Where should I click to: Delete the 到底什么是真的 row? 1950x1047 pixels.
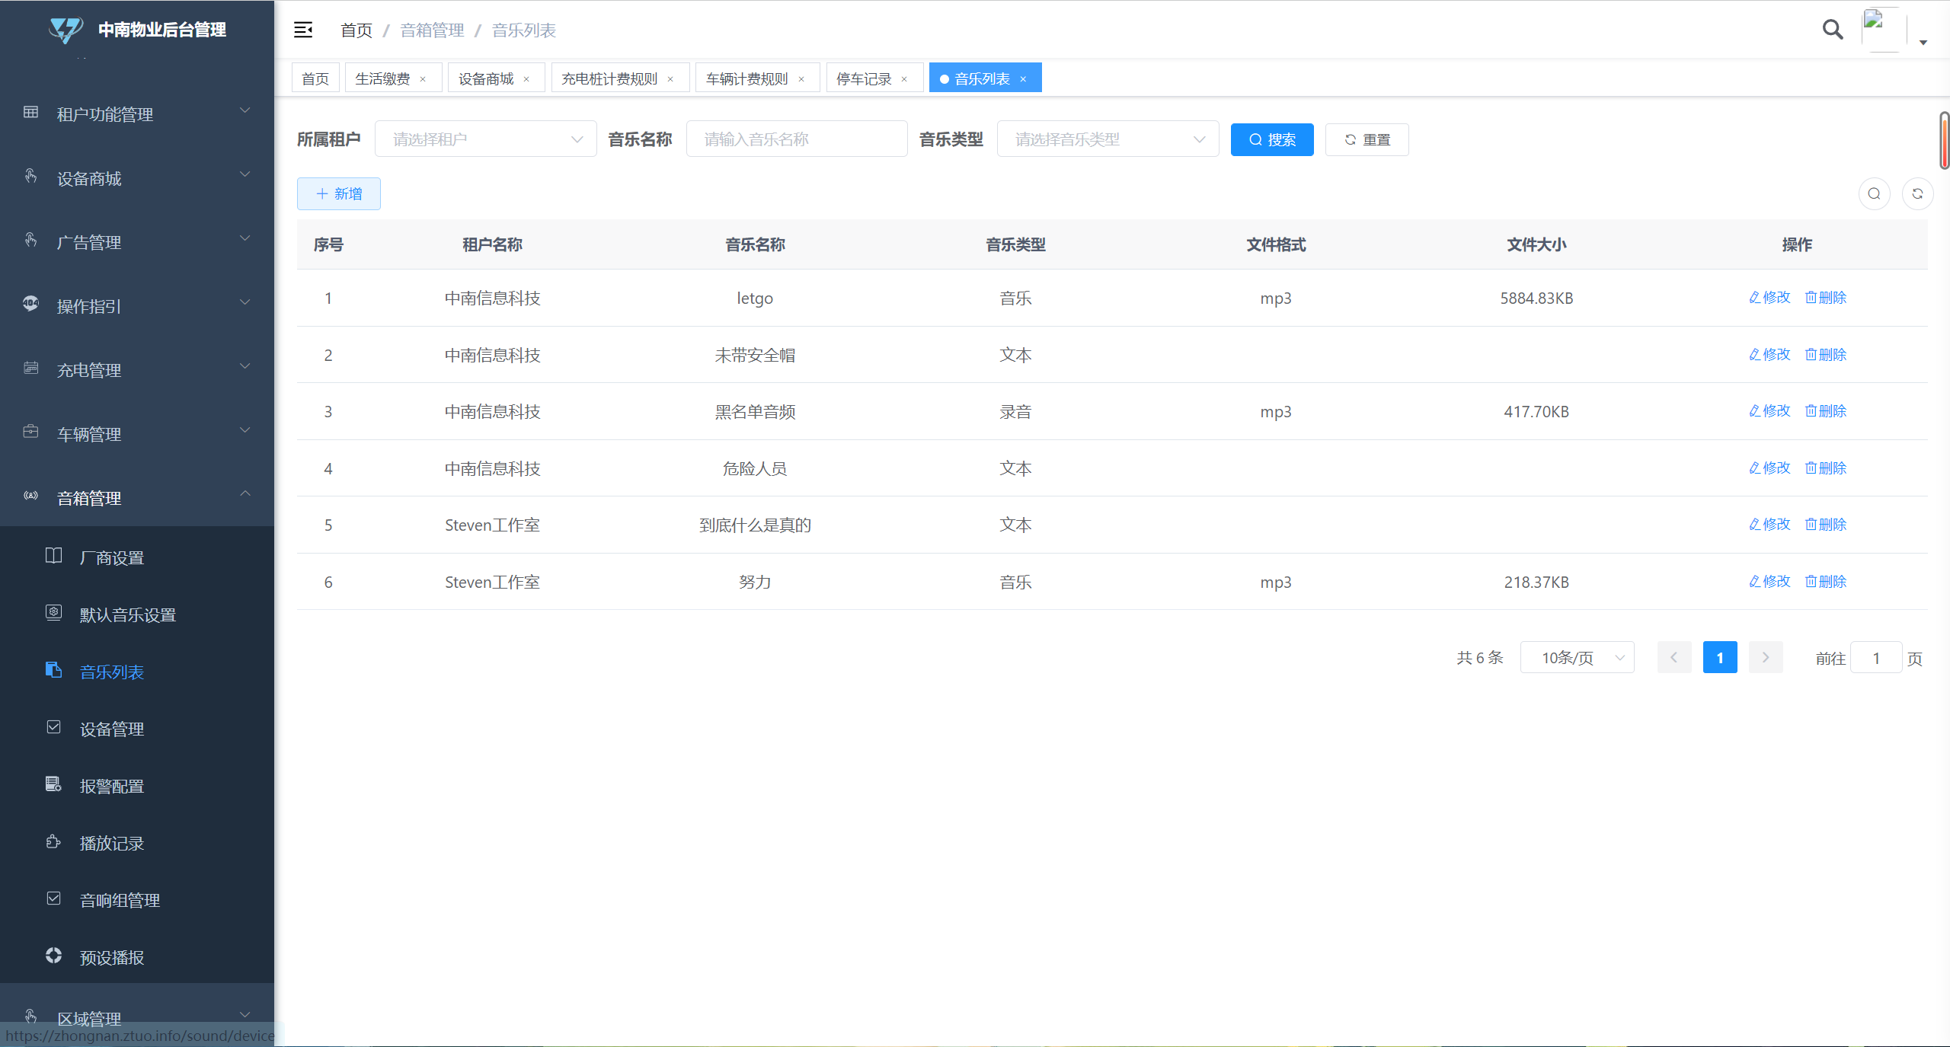(x=1825, y=524)
